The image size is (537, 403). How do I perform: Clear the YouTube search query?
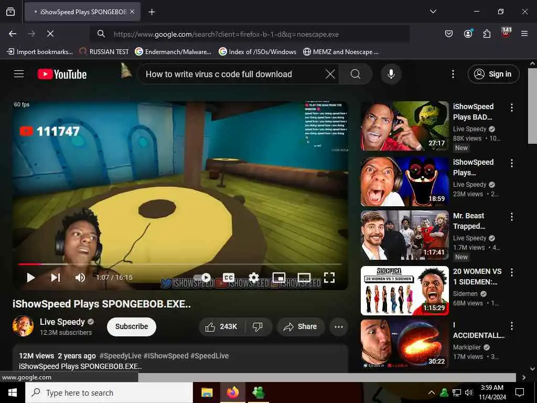pos(330,74)
